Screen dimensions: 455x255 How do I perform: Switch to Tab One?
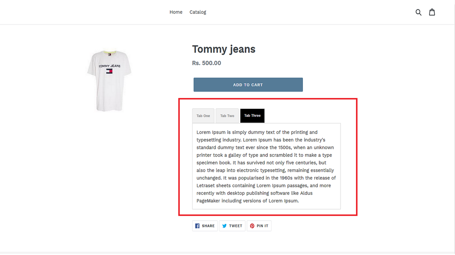[x=203, y=115]
